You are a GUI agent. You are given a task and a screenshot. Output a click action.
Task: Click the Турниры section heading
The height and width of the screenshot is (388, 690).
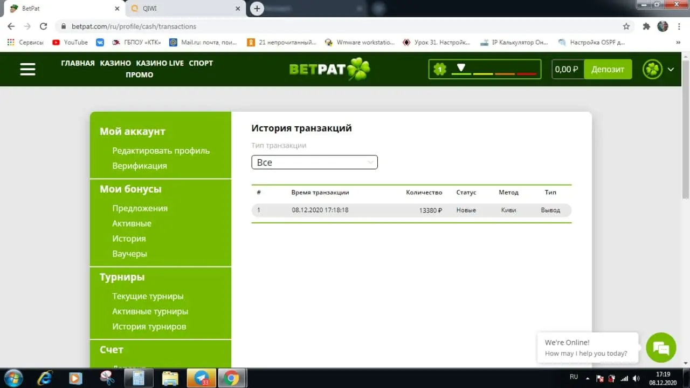click(x=122, y=277)
